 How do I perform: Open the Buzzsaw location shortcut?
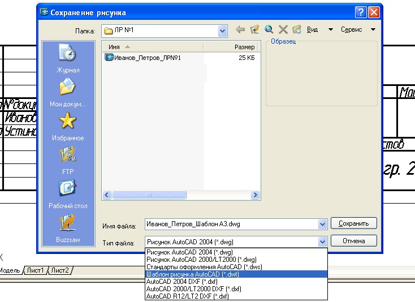[67, 227]
